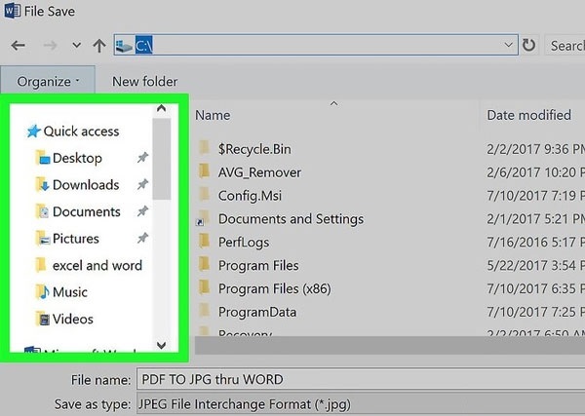Click the Back navigation arrow

[x=19, y=46]
